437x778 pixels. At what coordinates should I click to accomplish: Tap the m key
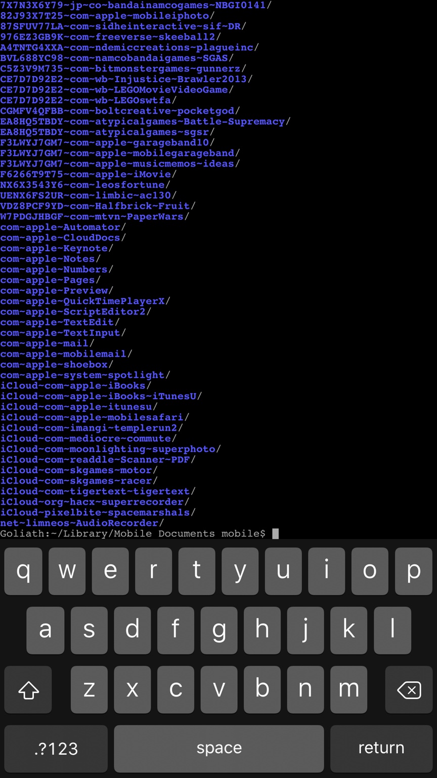pyautogui.click(x=348, y=689)
